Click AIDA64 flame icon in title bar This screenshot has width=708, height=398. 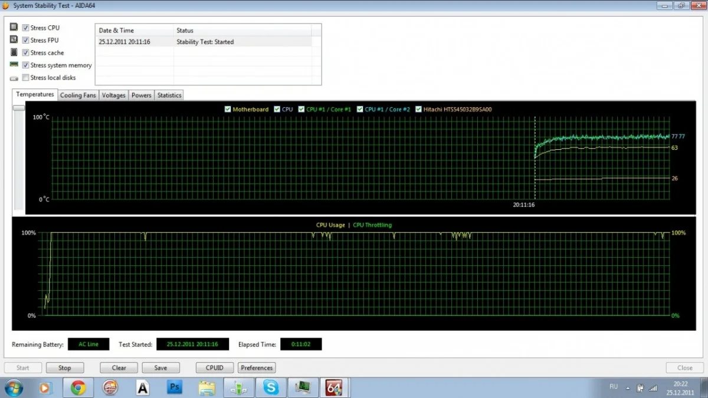point(6,5)
